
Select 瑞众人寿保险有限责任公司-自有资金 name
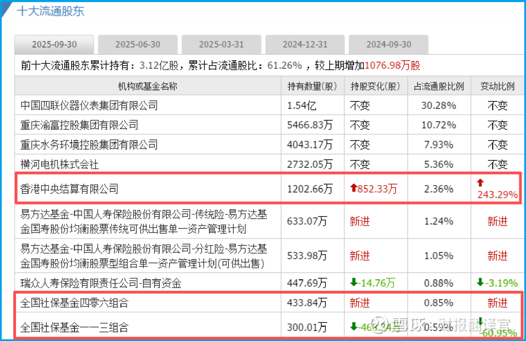101,283
